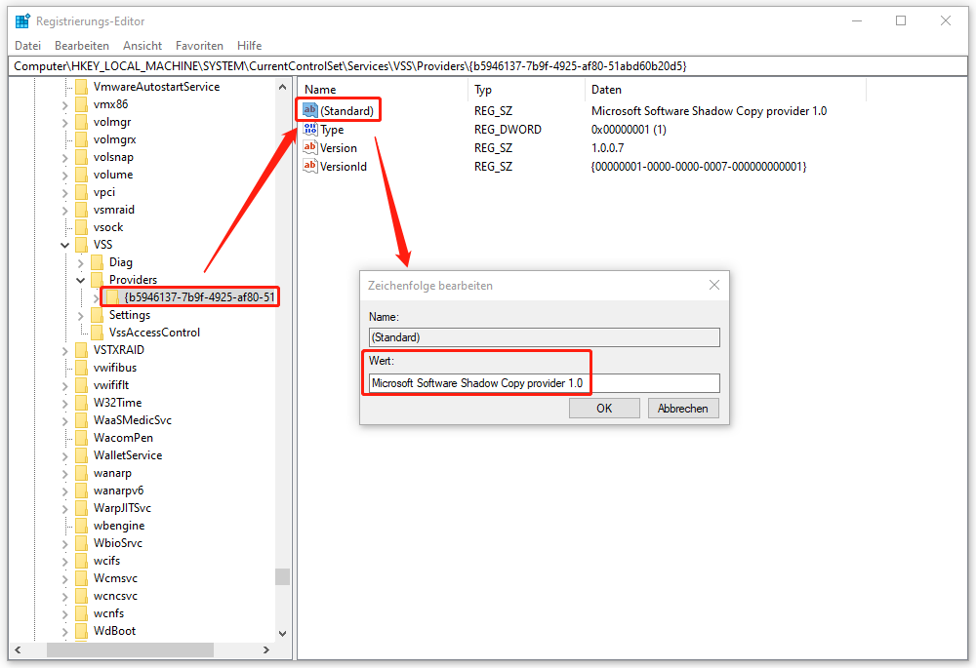Click the VssAccessControl folder icon
This screenshot has height=668, width=976.
coord(97,333)
